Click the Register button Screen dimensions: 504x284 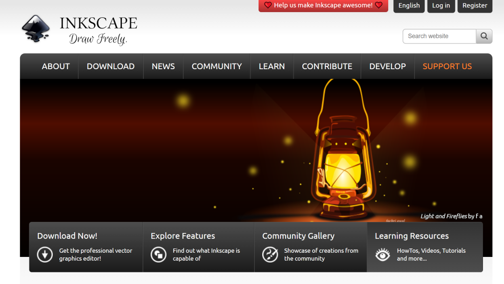point(475,6)
